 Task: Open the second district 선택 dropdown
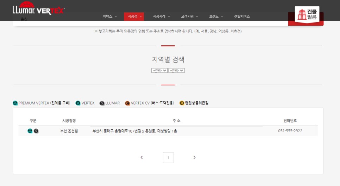pyautogui.click(x=176, y=70)
